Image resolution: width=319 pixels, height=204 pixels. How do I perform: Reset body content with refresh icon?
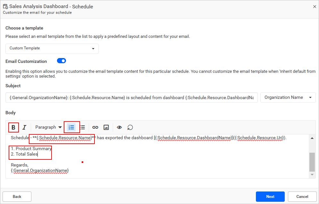pyautogui.click(x=130, y=127)
